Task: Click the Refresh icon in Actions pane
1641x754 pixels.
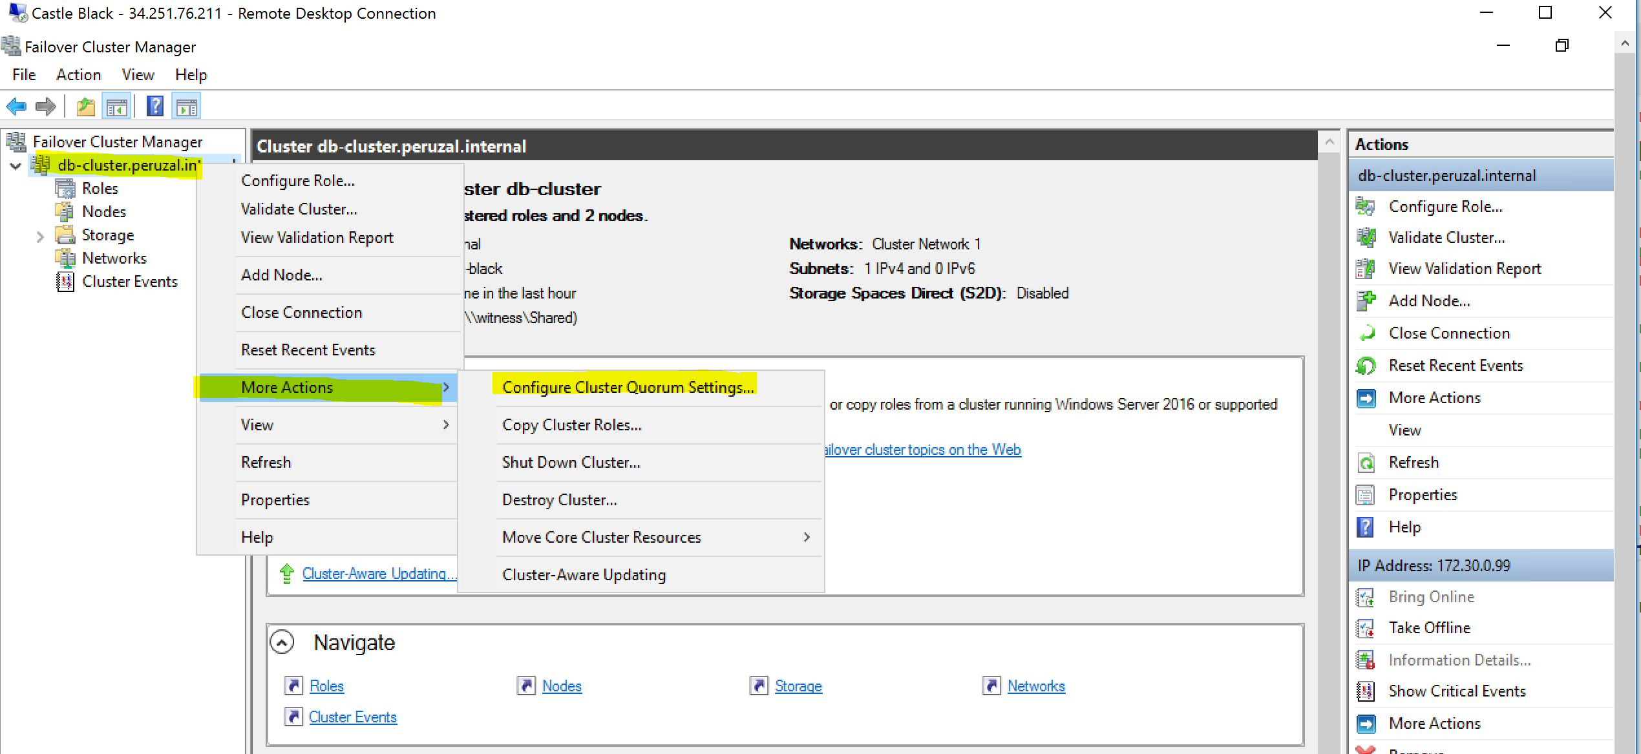Action: click(x=1366, y=463)
